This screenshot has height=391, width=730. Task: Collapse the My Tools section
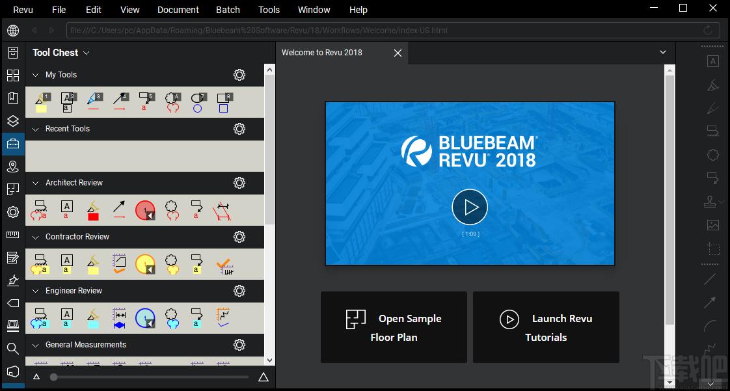(35, 75)
